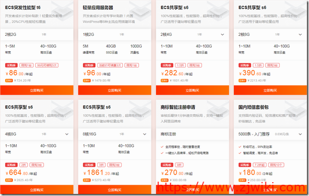Viewport: 309px width, 196px height.
Task: Click the 9折 tag on the trademark card
Action: [x=180, y=165]
